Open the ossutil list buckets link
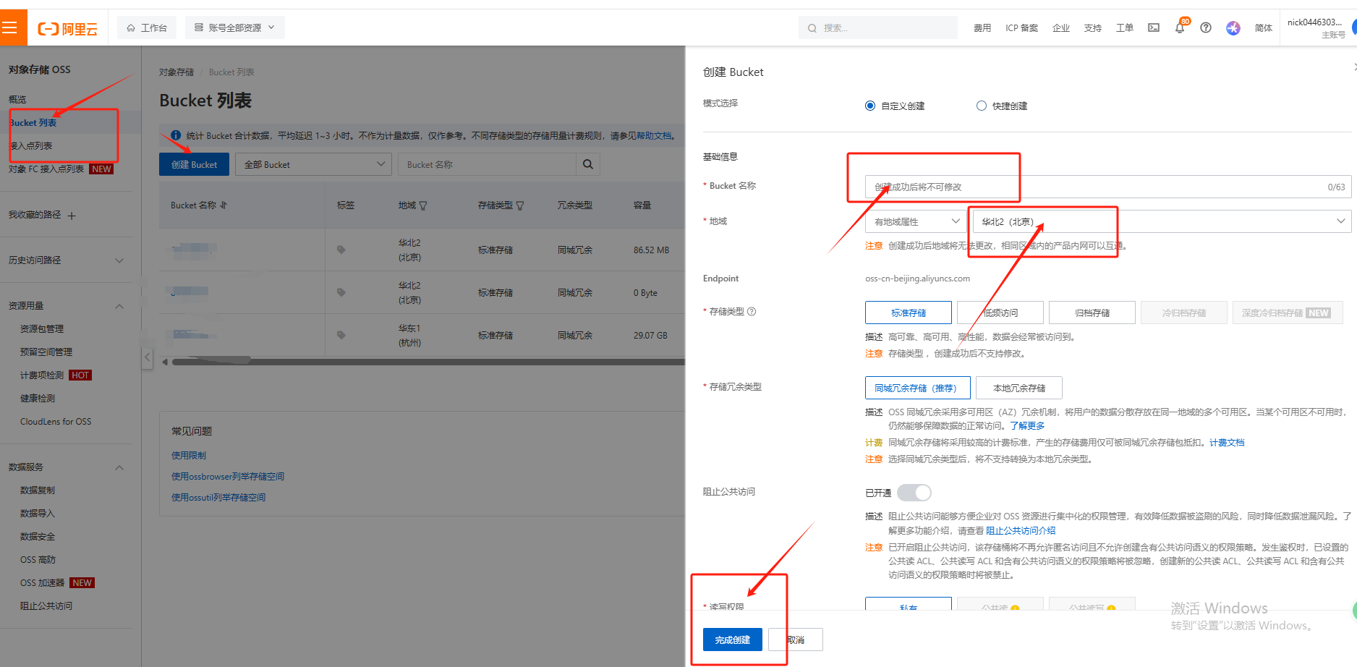 coord(218,498)
